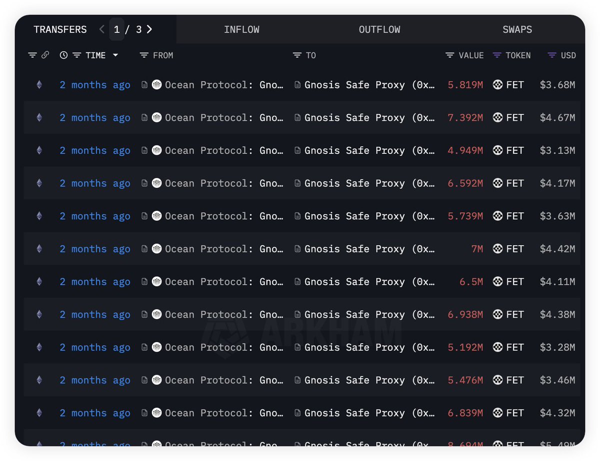The image size is (600, 461).
Task: Open Ocean Protocol sender in 4.949M row
Action: pos(224,150)
